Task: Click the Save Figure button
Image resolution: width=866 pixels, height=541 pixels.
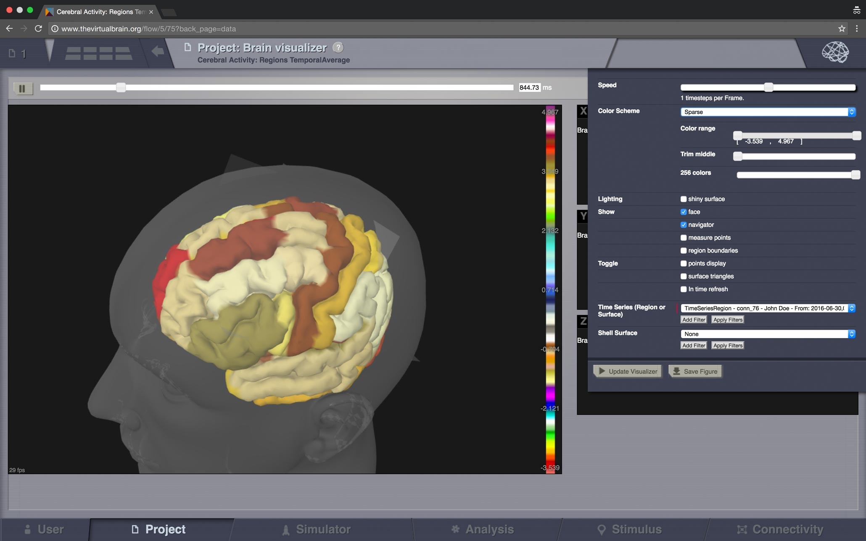Action: pyautogui.click(x=695, y=371)
